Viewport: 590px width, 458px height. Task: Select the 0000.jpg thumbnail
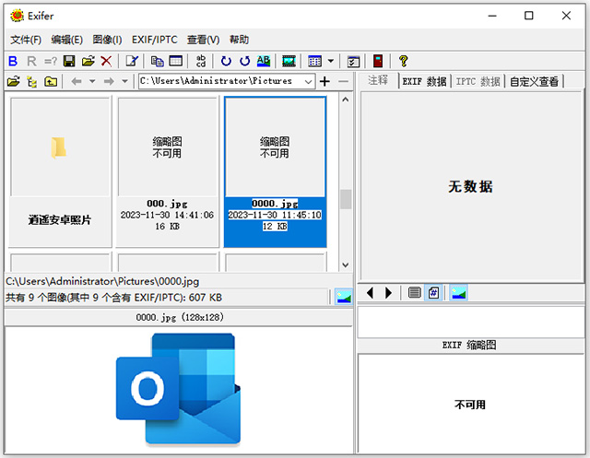(275, 171)
